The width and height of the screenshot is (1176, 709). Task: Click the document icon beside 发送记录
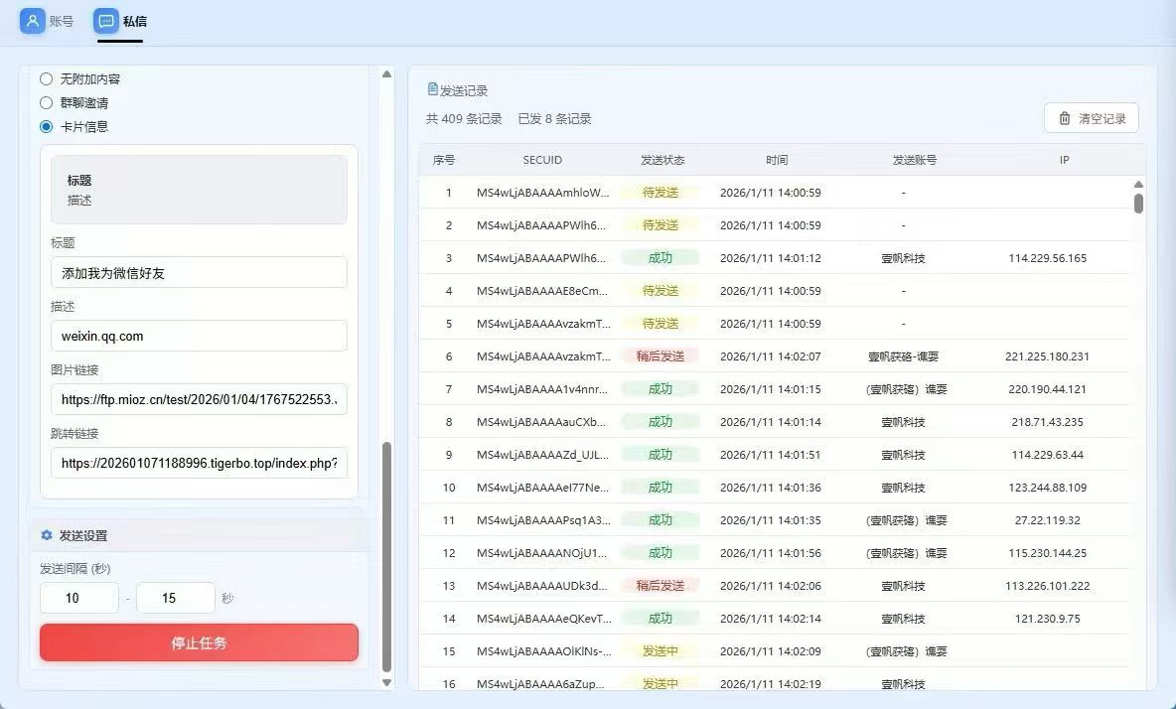coord(432,89)
